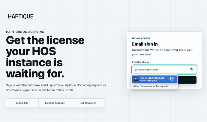Switch to the Magic link tab
This screenshot has width=207, height=122.
[x=22, y=103]
